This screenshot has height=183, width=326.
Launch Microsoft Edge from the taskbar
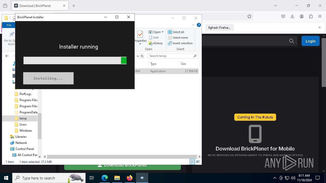(105, 178)
